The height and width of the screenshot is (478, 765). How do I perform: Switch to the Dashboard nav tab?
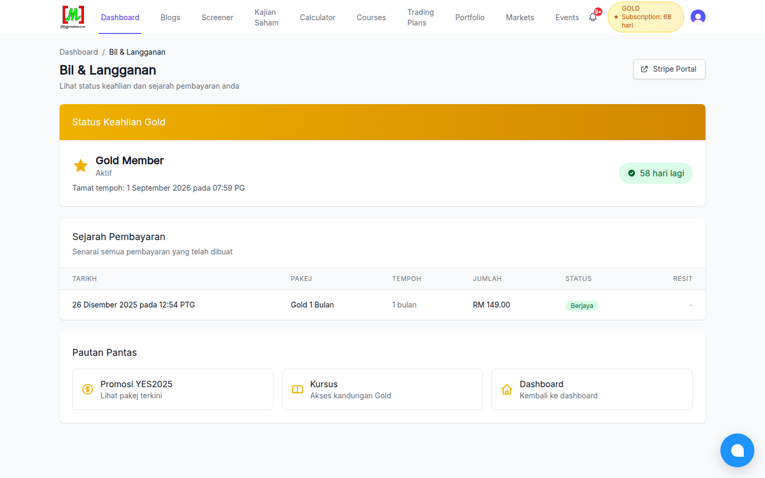(120, 18)
